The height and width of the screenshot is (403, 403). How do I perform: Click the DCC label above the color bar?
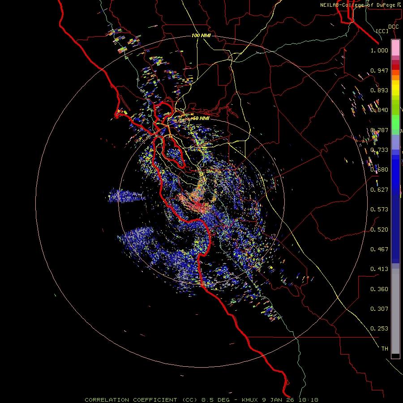[x=394, y=27]
